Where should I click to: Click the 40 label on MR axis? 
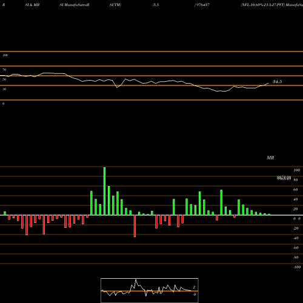(296, 199)
